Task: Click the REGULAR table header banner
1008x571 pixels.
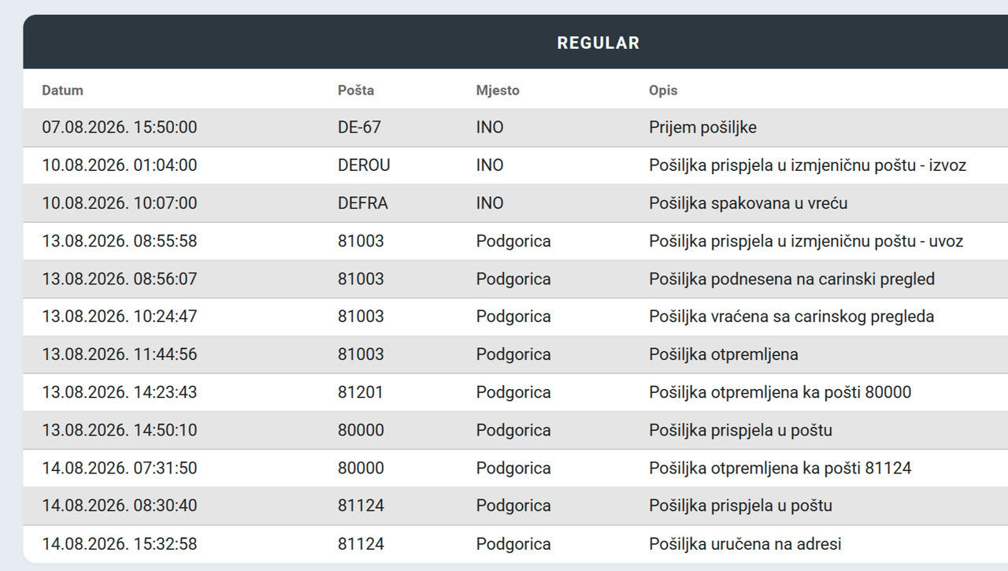Action: 516,43
